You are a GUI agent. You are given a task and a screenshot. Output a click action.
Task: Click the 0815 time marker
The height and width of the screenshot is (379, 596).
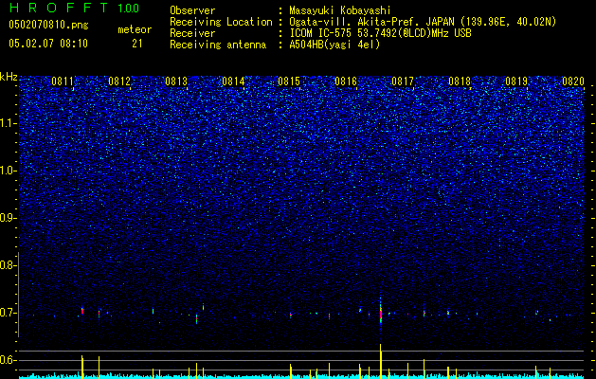click(289, 81)
